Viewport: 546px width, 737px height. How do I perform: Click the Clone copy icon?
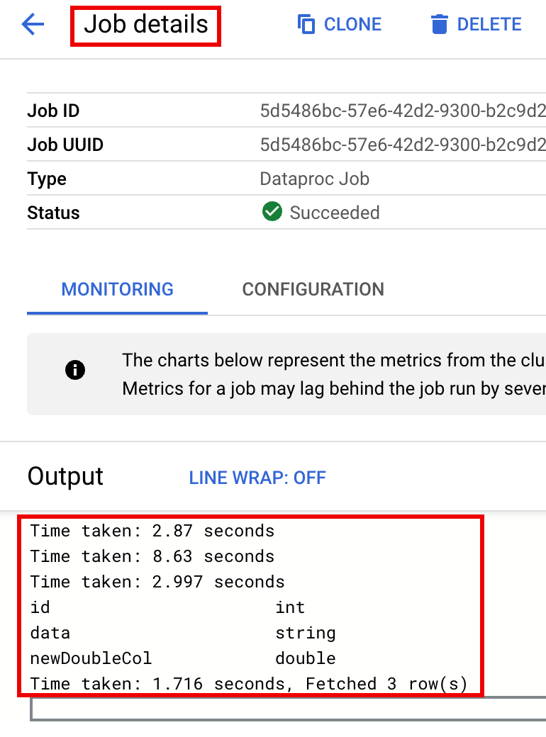point(306,25)
